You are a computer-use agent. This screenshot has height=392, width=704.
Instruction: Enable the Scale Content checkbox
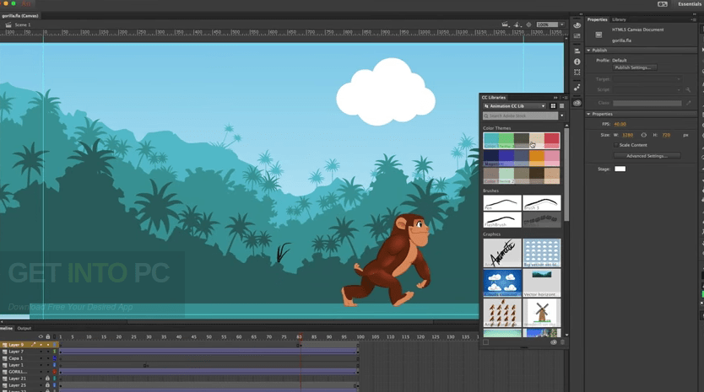615,145
